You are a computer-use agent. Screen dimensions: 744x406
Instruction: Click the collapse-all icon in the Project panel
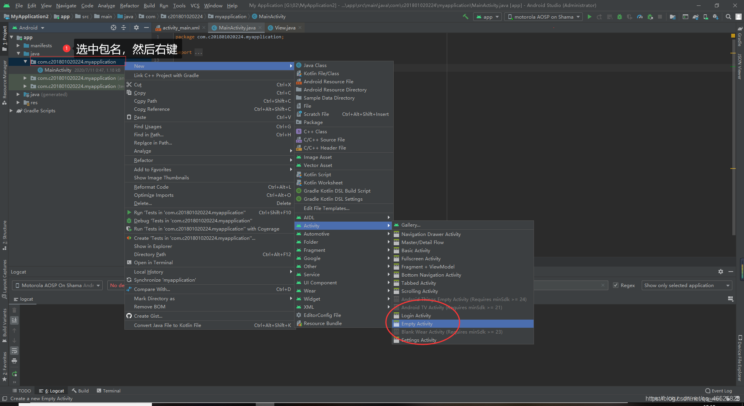tap(124, 28)
